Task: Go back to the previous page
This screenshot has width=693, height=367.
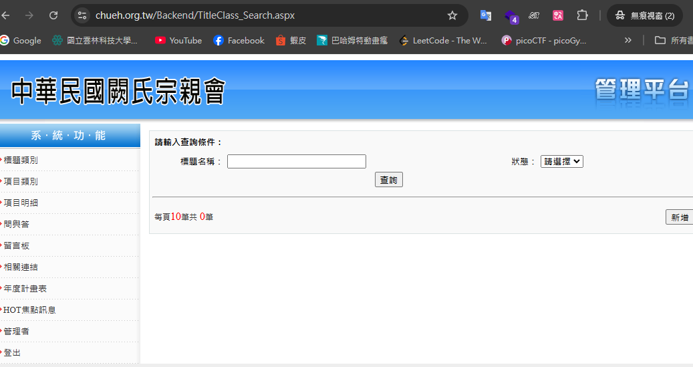Action: coord(5,15)
